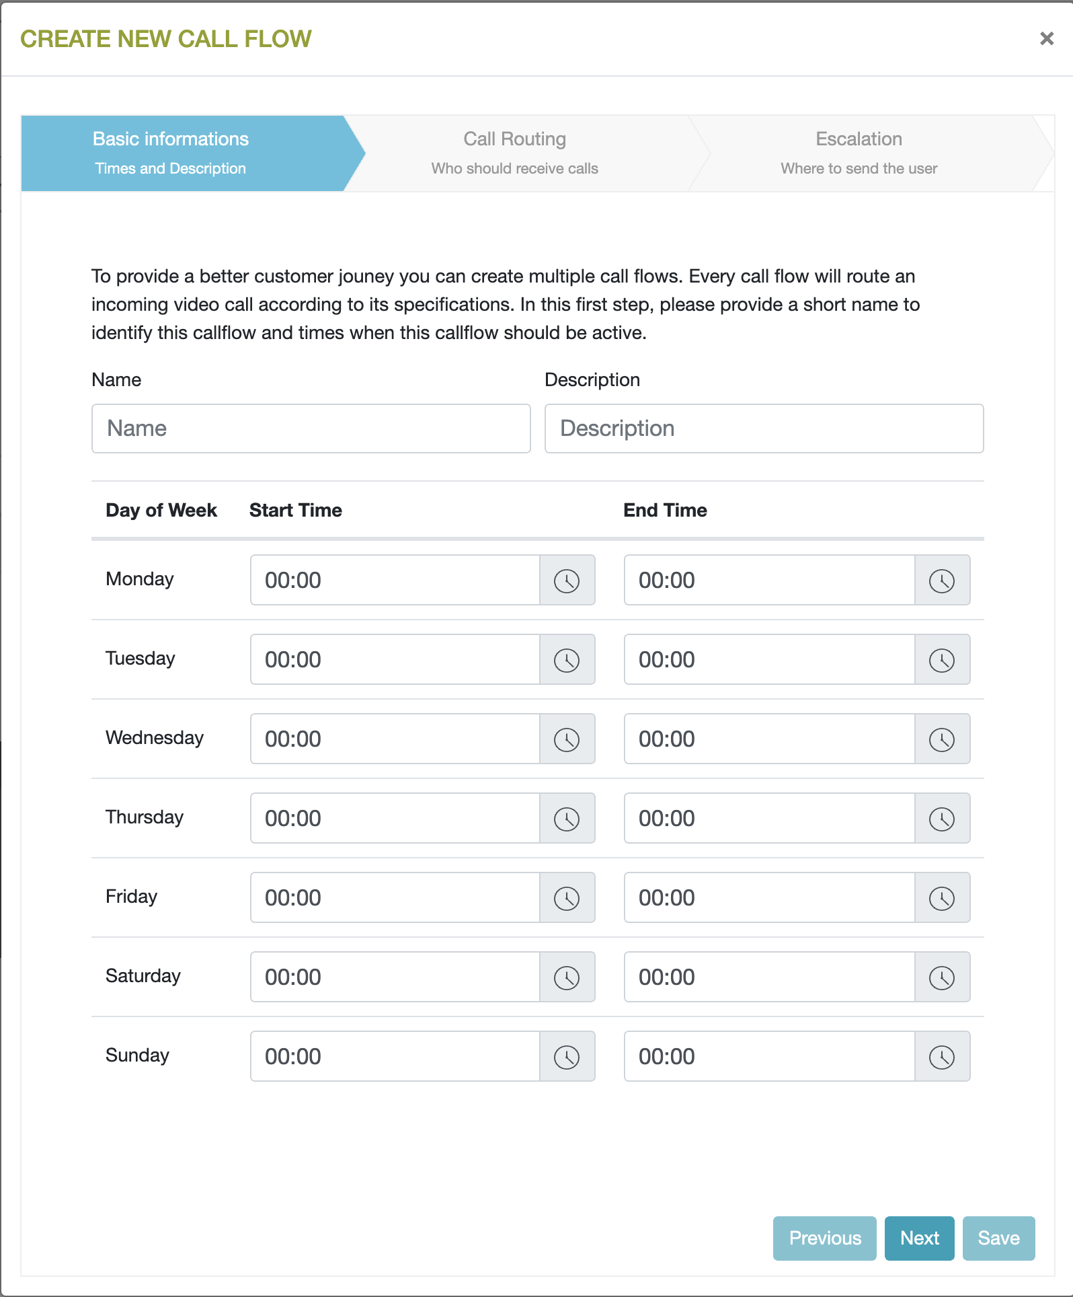Image resolution: width=1073 pixels, height=1297 pixels.
Task: Open Sunday end time clock picker
Action: (x=941, y=1057)
